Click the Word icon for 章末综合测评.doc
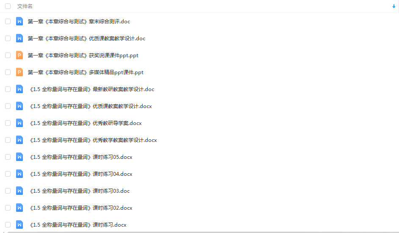The height and width of the screenshot is (233, 399). click(19, 21)
